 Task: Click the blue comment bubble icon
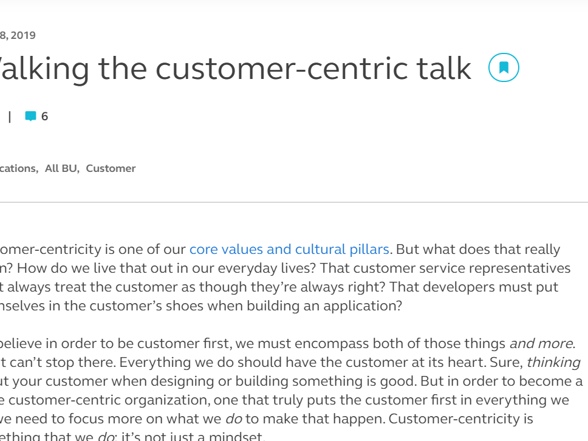pyautogui.click(x=30, y=116)
